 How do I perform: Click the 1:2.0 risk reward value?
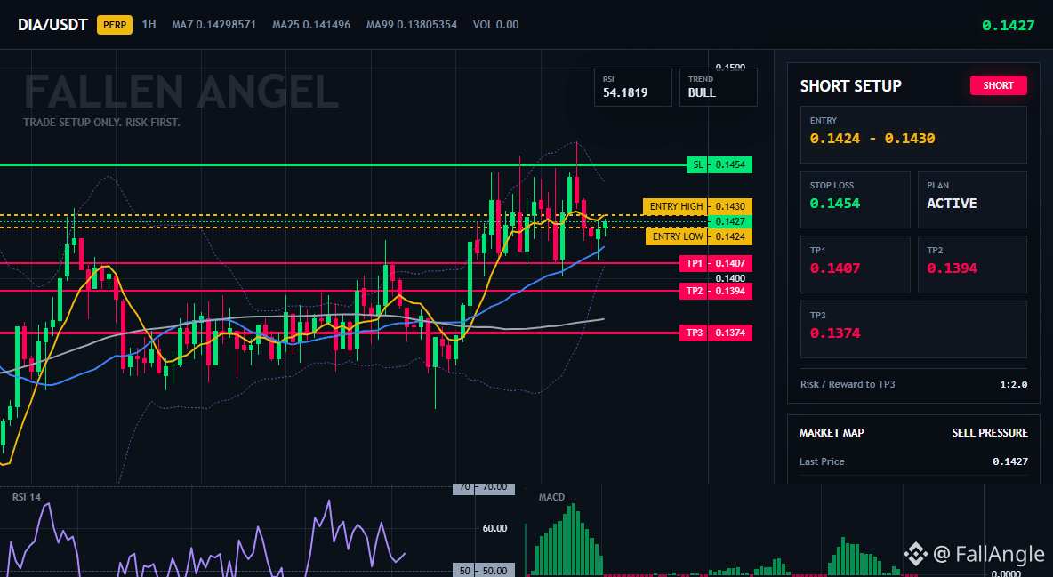point(1013,385)
